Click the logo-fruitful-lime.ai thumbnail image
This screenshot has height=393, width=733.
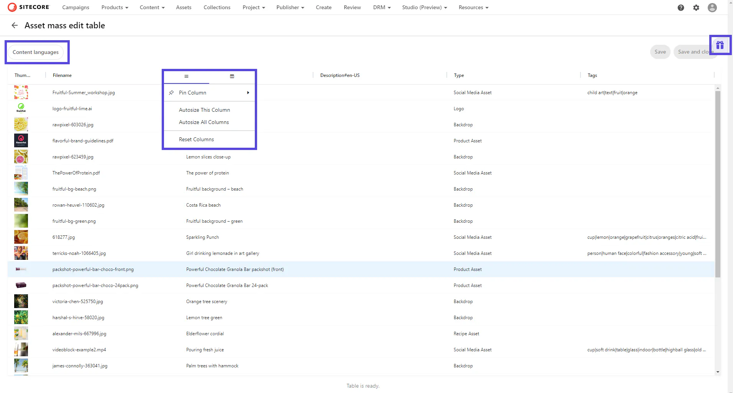(21, 109)
